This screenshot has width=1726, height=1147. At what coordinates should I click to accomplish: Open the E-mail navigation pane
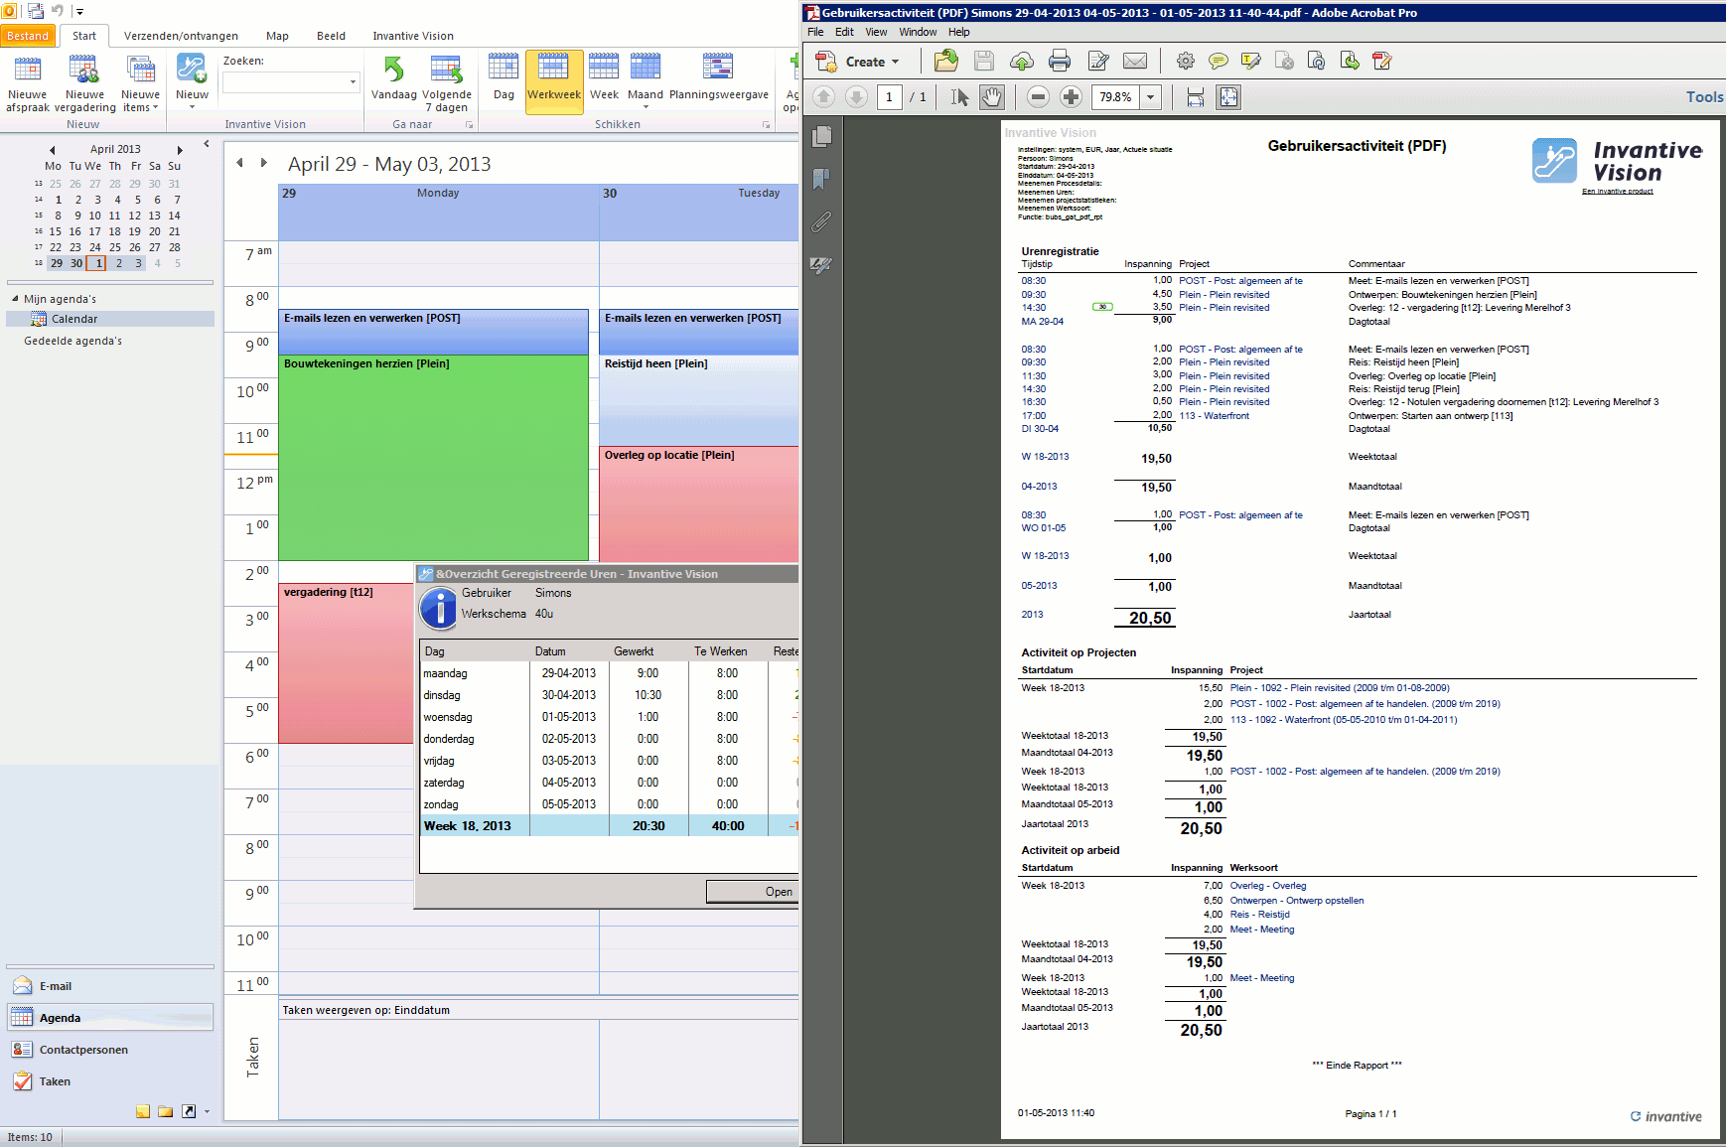point(110,986)
